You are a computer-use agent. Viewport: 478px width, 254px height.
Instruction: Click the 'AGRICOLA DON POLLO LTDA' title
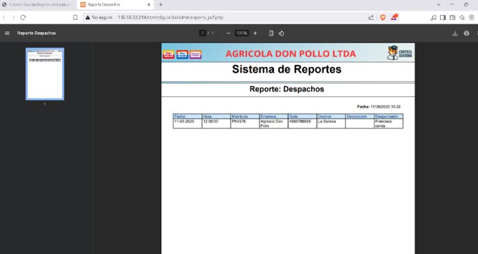pyautogui.click(x=291, y=54)
